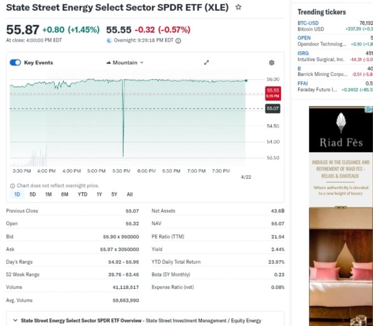
Task: Open the ISRG trending ticker link
Action: coord(303,53)
